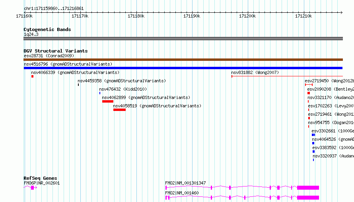Select the Cytogenetic Bands track heading
The image size is (354, 202).
pyautogui.click(x=47, y=29)
